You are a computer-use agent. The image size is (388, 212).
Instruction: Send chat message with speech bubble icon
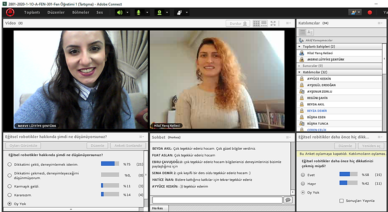pyautogui.click(x=287, y=200)
